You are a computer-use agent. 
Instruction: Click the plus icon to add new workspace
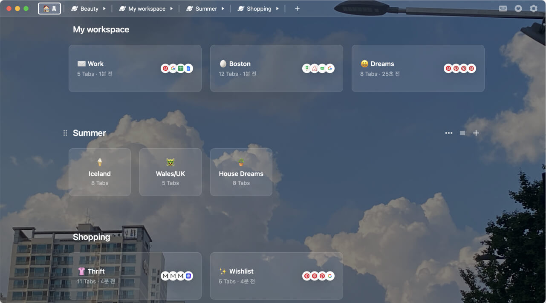pyautogui.click(x=297, y=9)
